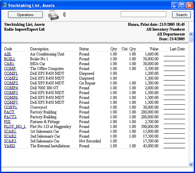
Task: Click the value 1,660.00 for AIR
Action: (x=152, y=54)
